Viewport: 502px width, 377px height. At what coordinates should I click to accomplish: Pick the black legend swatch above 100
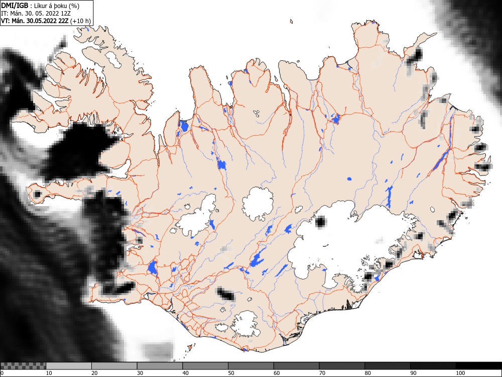click(478, 366)
